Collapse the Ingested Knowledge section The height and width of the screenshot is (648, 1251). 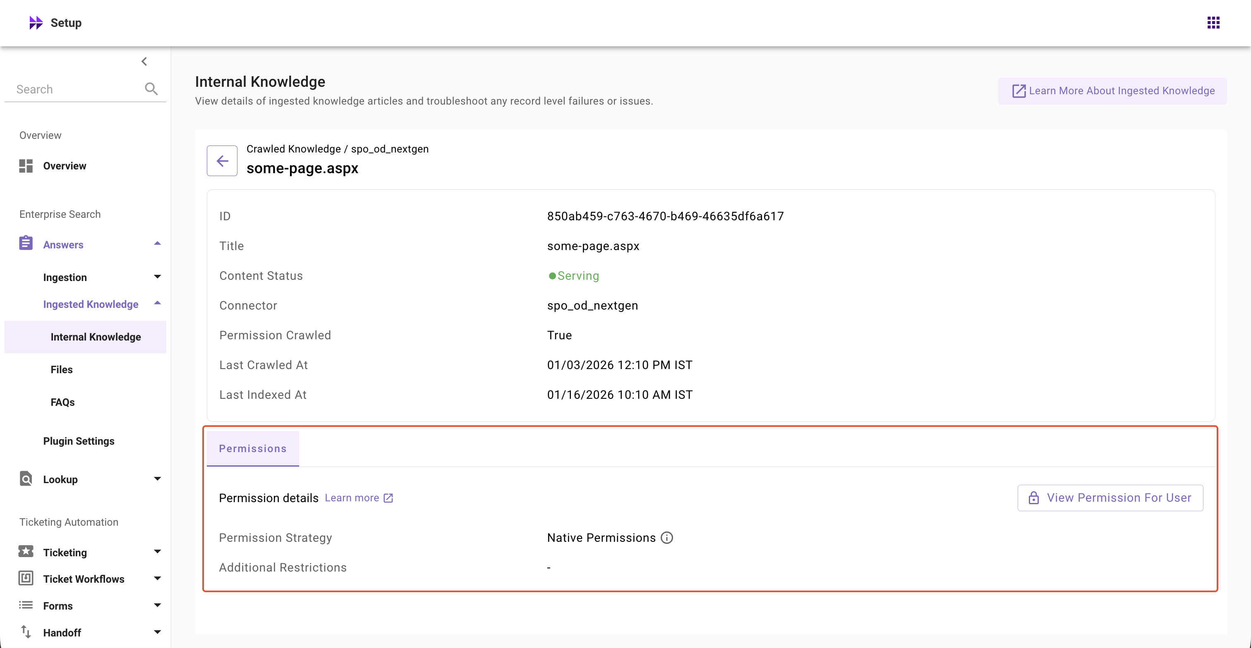pos(157,304)
